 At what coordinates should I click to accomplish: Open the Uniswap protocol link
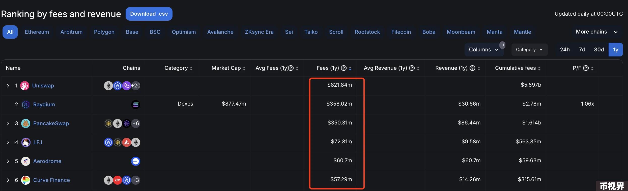(x=43, y=86)
